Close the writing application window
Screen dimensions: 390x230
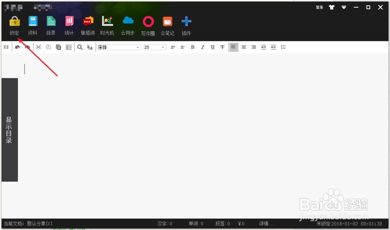(x=380, y=7)
